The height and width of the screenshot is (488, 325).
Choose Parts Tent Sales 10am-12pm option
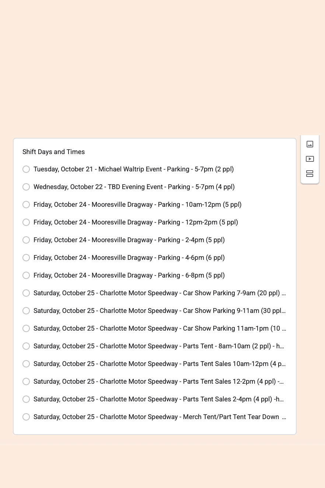click(26, 364)
